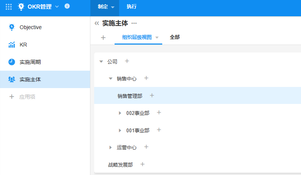Image resolution: width=301 pixels, height=175 pixels.
Task: Click the 实施主体 people icon in sidebar
Action: click(12, 79)
